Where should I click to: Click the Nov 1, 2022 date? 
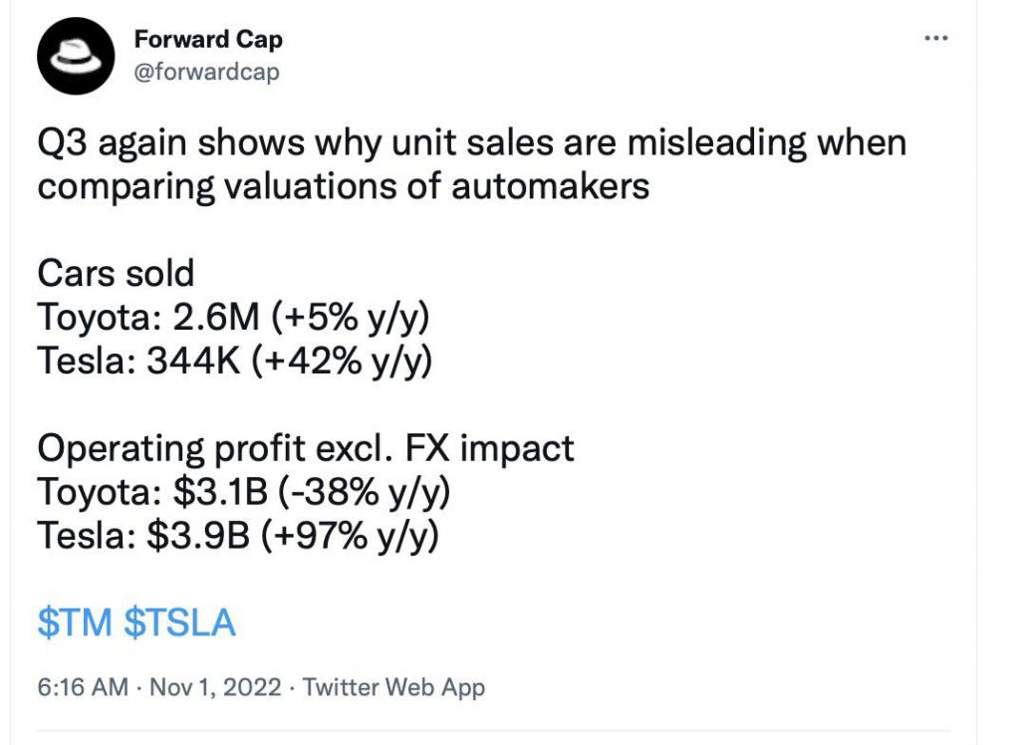(215, 687)
